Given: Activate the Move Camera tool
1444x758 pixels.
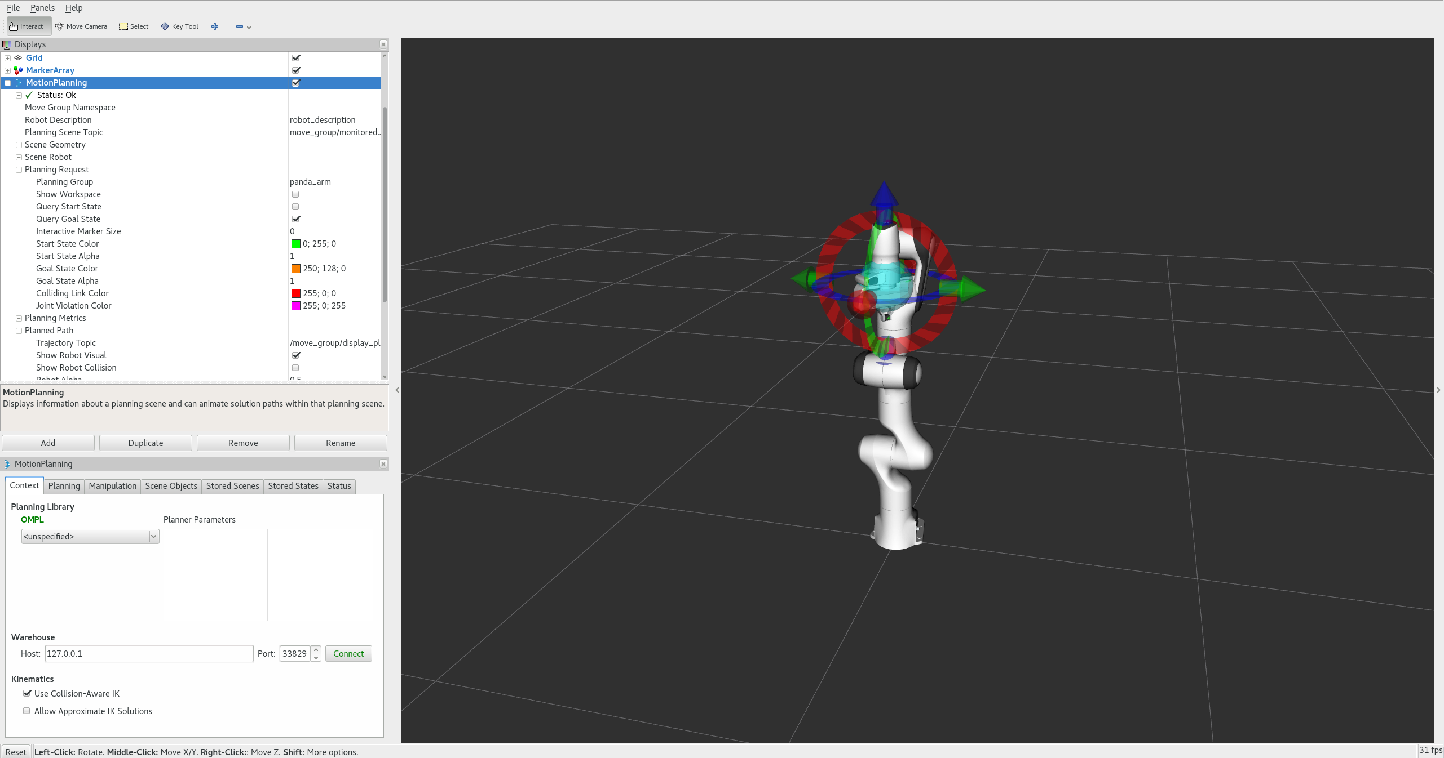Looking at the screenshot, I should (81, 26).
